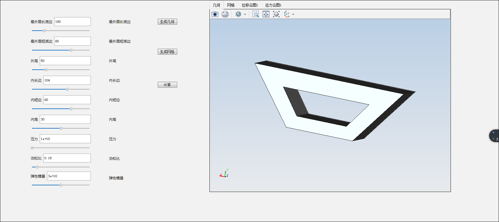Click the slider handle under 泊松比
This screenshot has width=499, height=222.
[37, 167]
